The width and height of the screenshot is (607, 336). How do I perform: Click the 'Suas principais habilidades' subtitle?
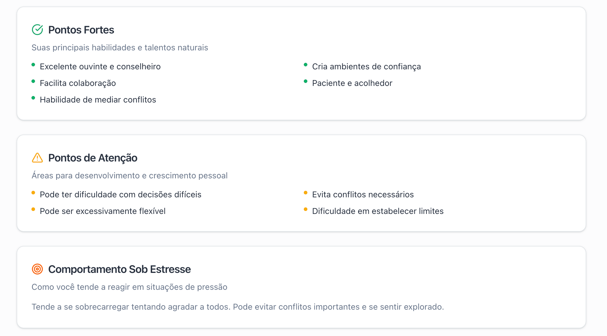[120, 47]
